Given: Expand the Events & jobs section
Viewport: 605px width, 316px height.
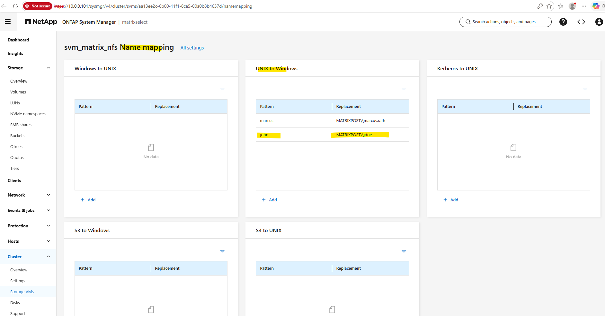Looking at the screenshot, I should pos(49,210).
